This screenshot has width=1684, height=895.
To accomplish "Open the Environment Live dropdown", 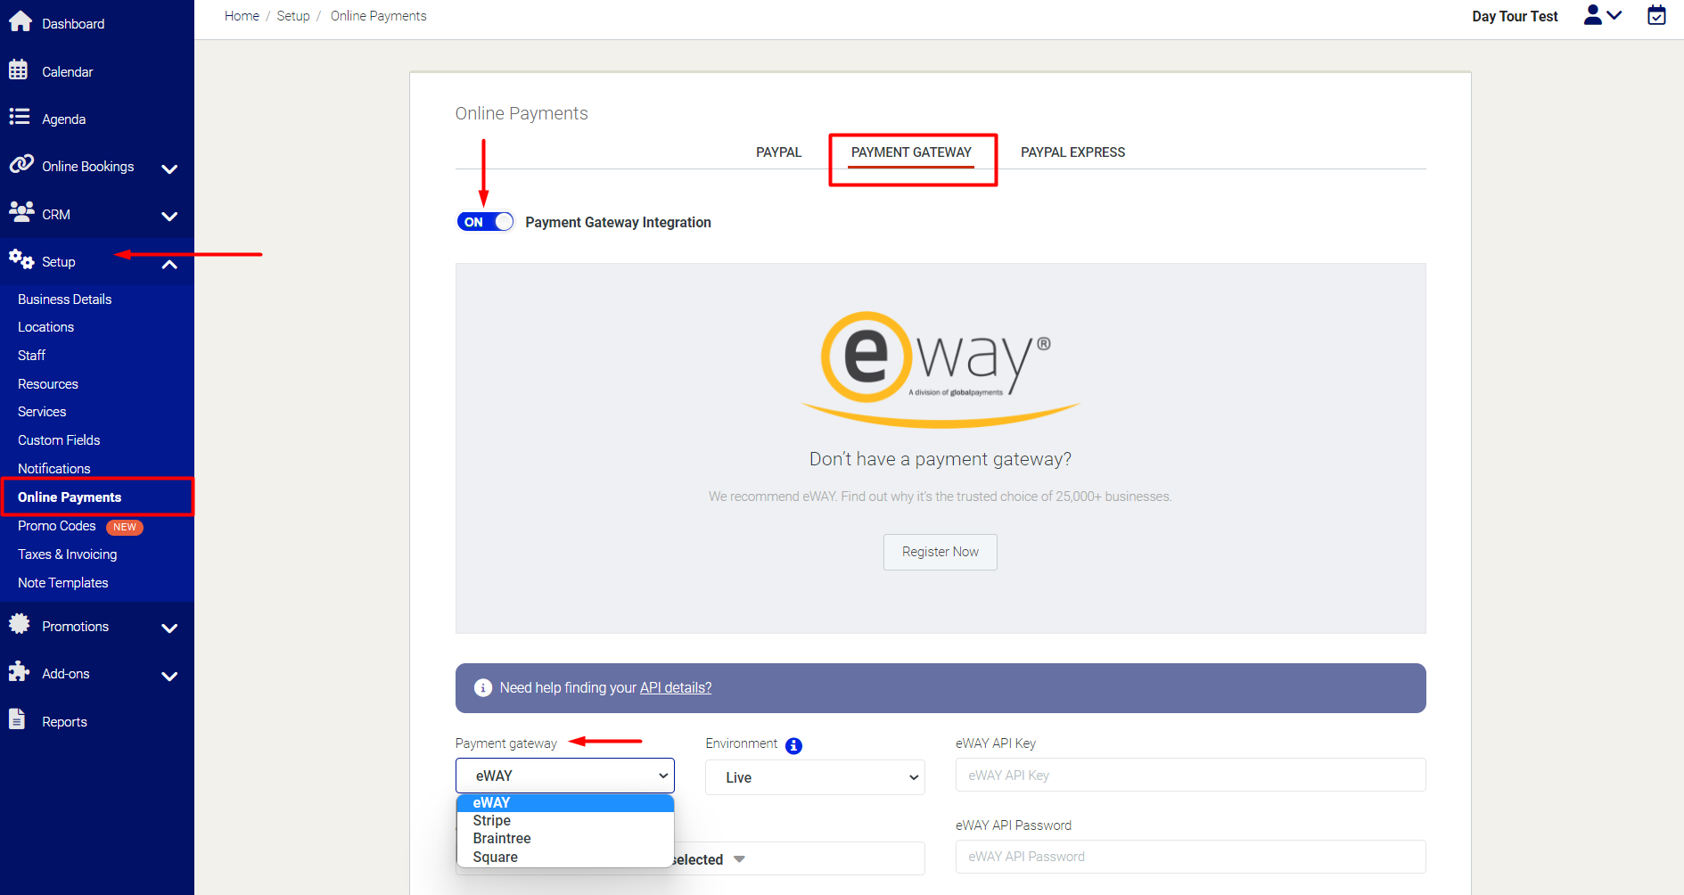I will [815, 777].
